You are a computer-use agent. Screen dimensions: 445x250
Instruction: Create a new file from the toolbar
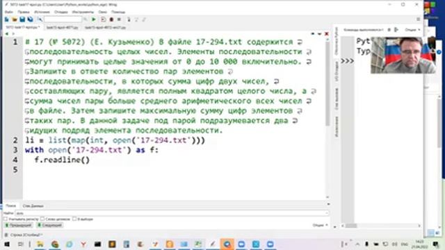6,19
